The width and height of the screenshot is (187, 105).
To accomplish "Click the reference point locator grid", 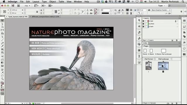I will [x=5, y=12].
